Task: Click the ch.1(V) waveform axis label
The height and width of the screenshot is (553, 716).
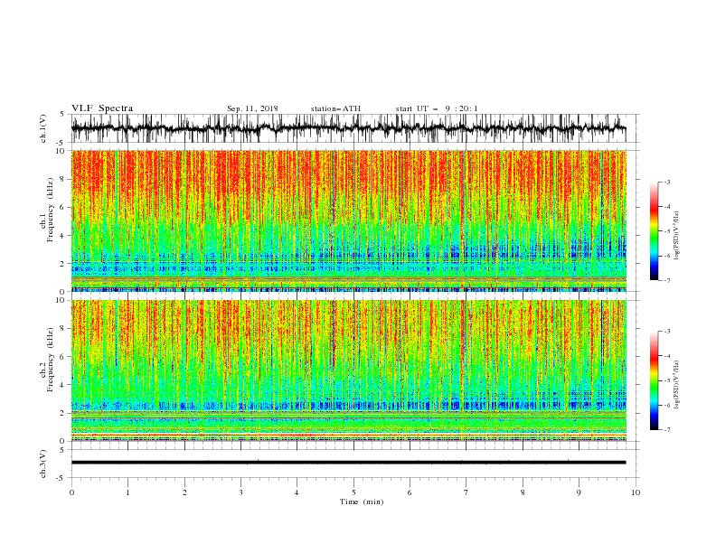Action: pyautogui.click(x=43, y=128)
